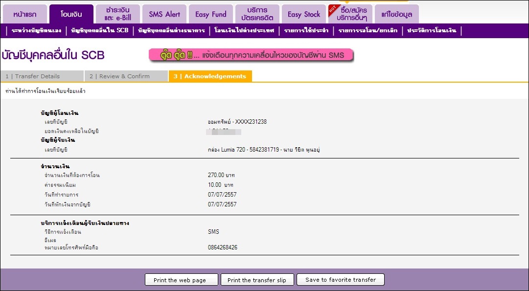Switch to the SMS Alert tab

click(x=164, y=14)
